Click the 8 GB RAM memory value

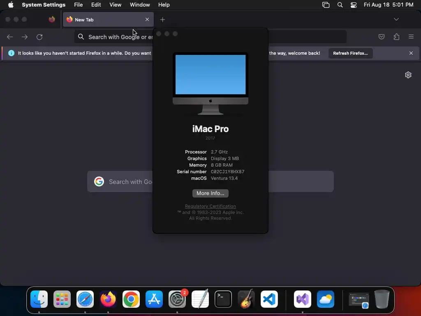tap(222, 165)
